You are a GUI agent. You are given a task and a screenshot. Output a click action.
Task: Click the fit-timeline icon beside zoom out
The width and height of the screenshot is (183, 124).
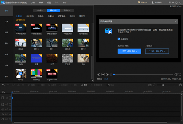coord(150,85)
